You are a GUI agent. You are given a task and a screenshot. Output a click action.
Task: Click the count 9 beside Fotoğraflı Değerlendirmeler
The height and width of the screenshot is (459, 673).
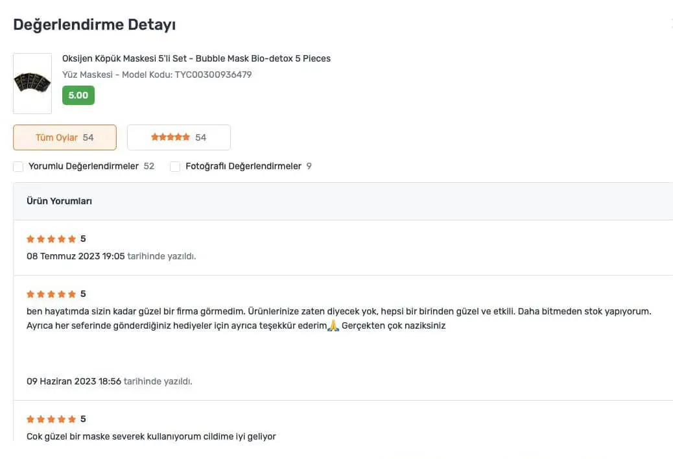click(x=309, y=167)
